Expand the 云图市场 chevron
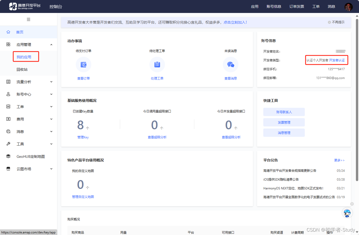The image size is (359, 235). coord(51,169)
